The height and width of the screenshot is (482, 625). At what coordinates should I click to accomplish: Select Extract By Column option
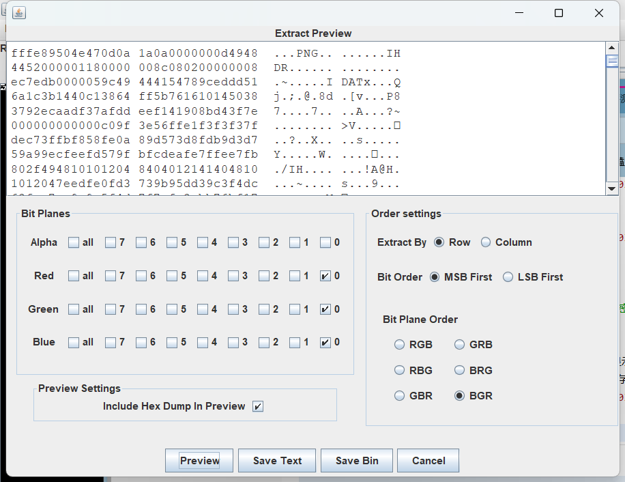(x=486, y=242)
